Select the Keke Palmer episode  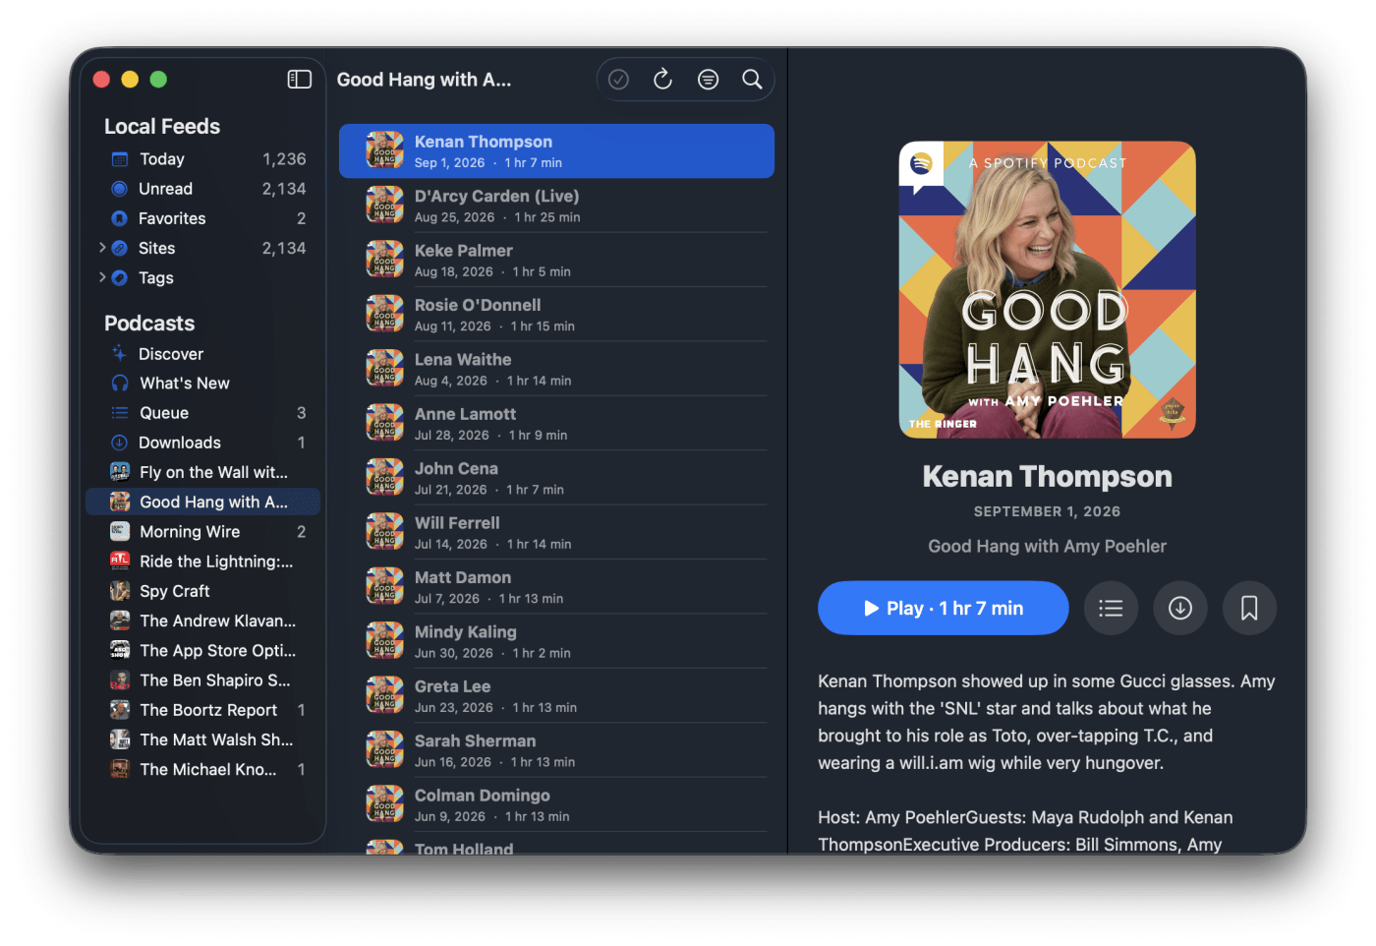(x=556, y=260)
